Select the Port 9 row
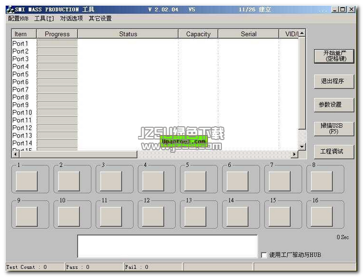This screenshot has width=363, height=277. tap(155, 105)
